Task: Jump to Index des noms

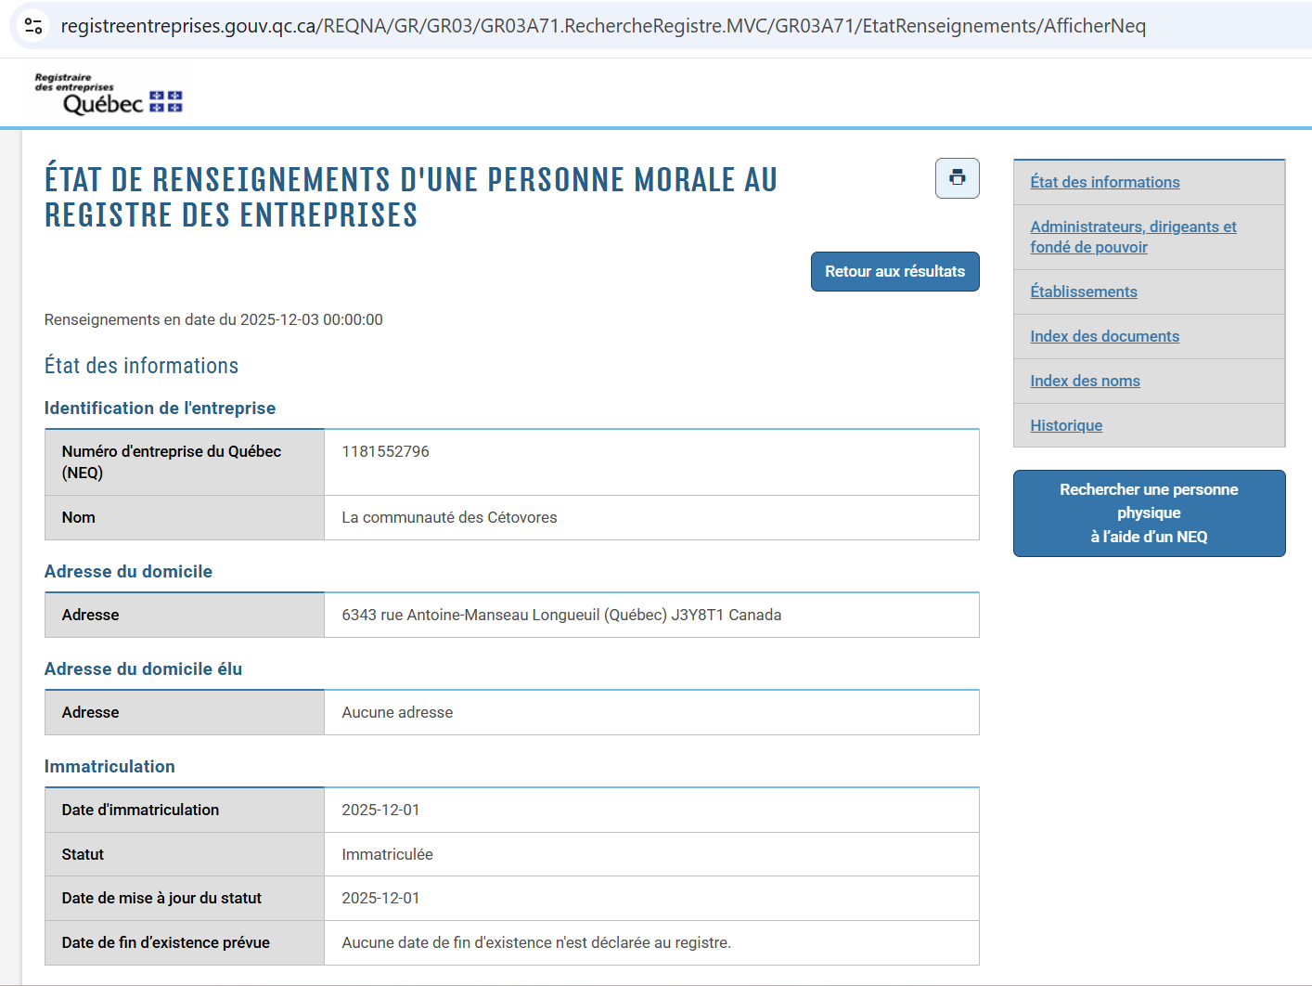Action: [x=1085, y=381]
